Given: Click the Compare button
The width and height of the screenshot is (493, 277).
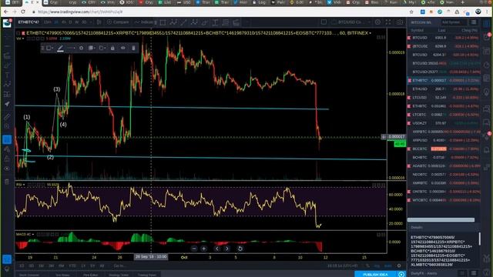Looking at the screenshot, I should (x=118, y=22).
